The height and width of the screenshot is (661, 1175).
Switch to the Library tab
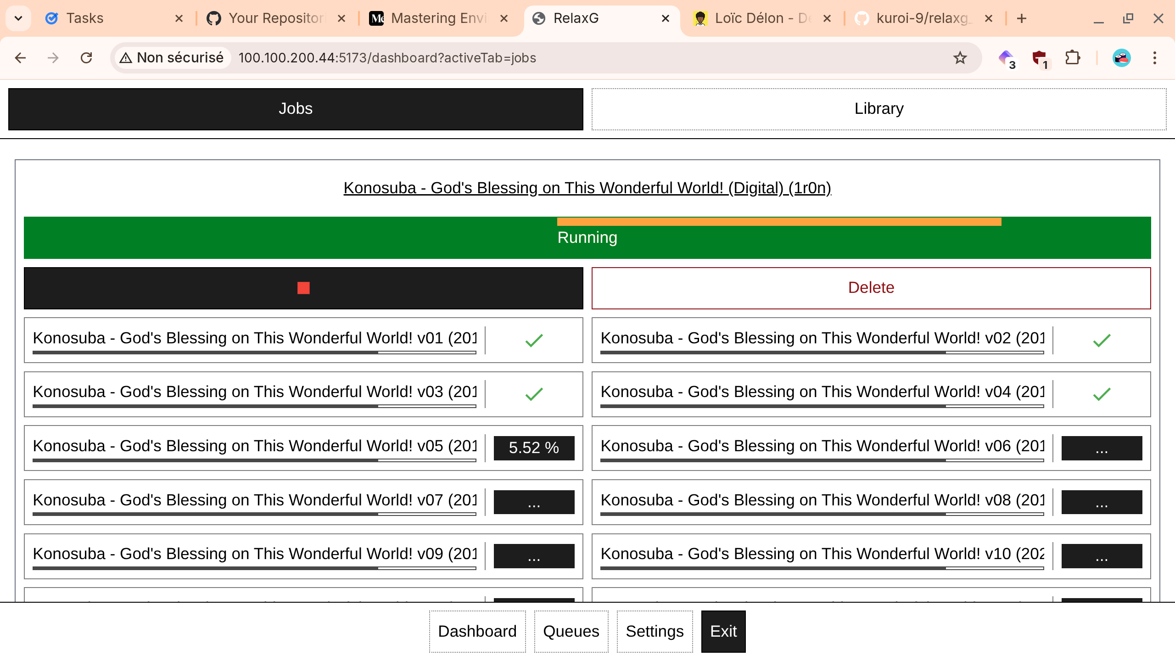[878, 109]
